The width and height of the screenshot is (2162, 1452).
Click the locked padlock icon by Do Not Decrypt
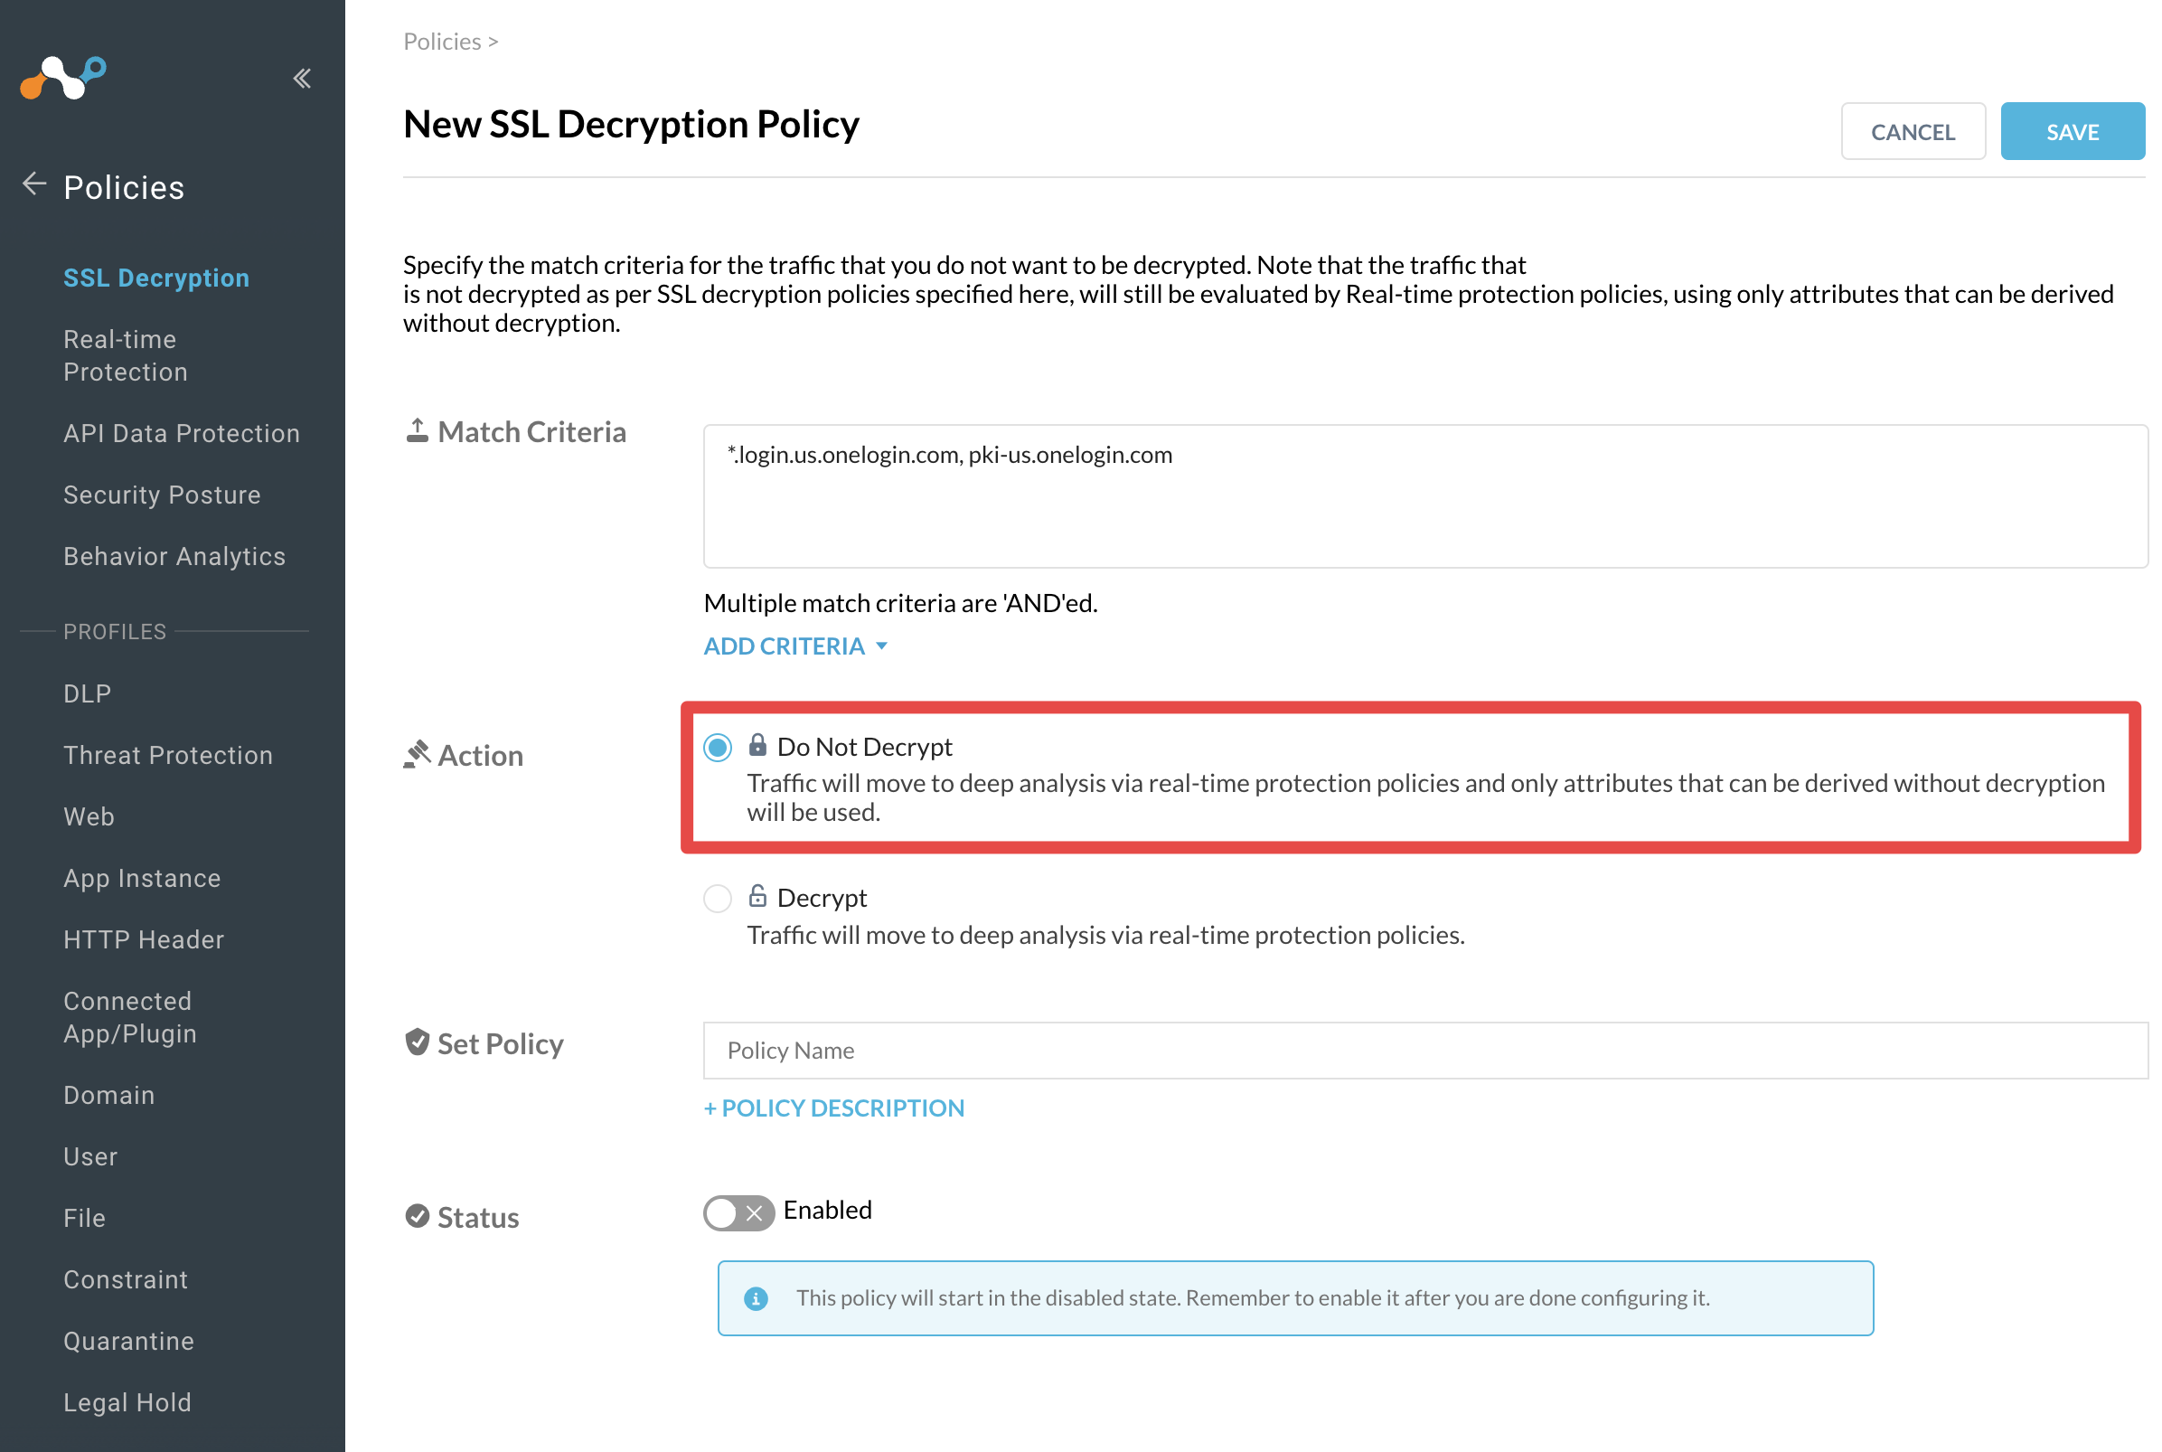tap(757, 744)
